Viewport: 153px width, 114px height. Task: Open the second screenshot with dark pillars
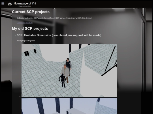click(x=69, y=106)
